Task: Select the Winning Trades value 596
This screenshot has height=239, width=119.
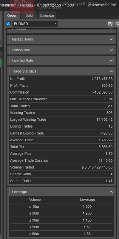Action: [109, 113]
